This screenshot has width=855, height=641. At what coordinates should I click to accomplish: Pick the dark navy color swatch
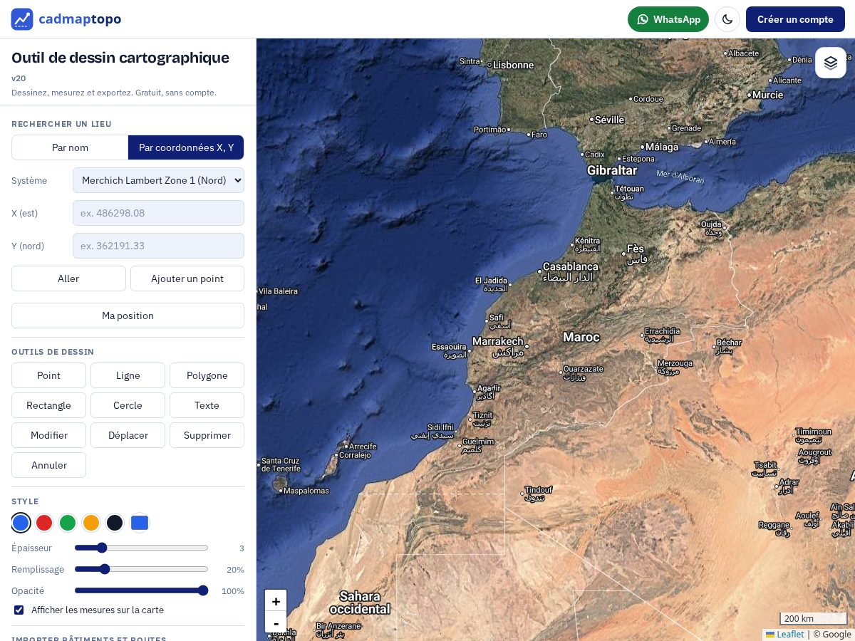pyautogui.click(x=115, y=523)
